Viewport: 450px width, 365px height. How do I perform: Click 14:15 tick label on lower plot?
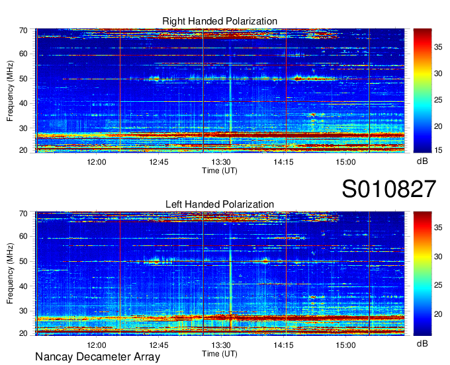[x=283, y=345]
